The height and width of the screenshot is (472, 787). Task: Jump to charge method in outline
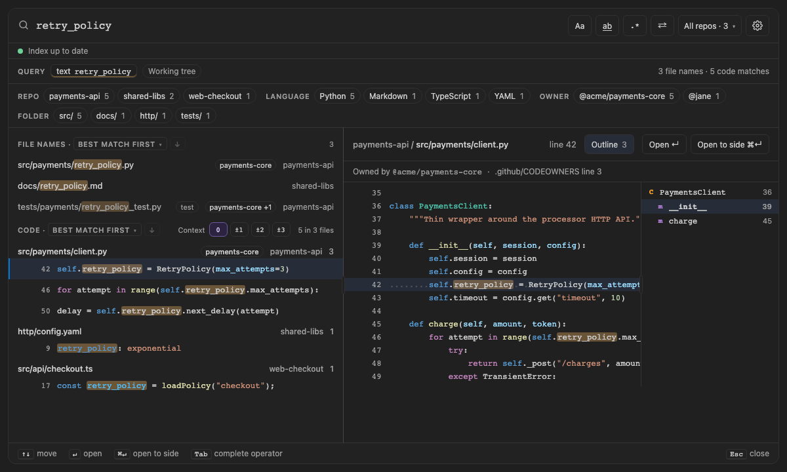(x=710, y=222)
